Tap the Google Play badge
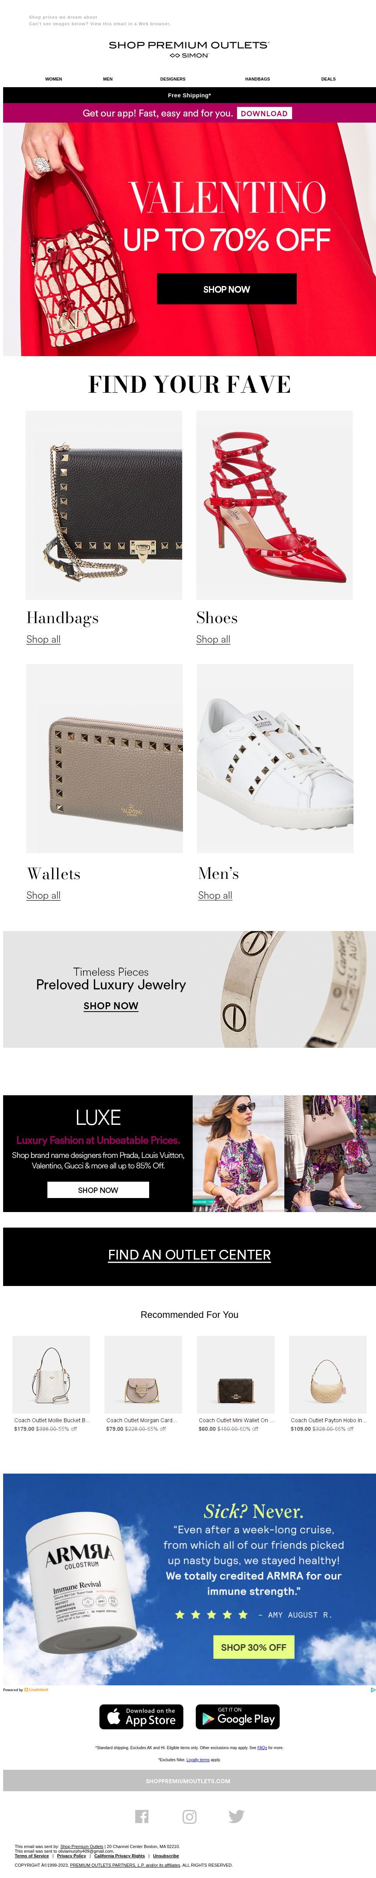Viewport: 376px width, 1878px height. [x=237, y=1717]
